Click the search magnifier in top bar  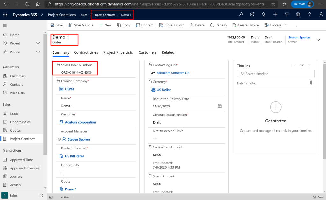(241, 15)
